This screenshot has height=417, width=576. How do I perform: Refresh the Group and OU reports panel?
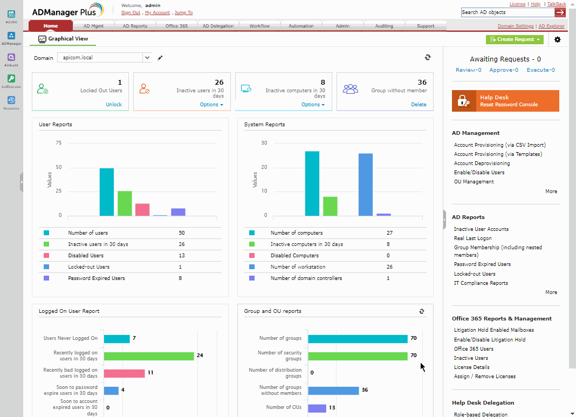point(422,311)
